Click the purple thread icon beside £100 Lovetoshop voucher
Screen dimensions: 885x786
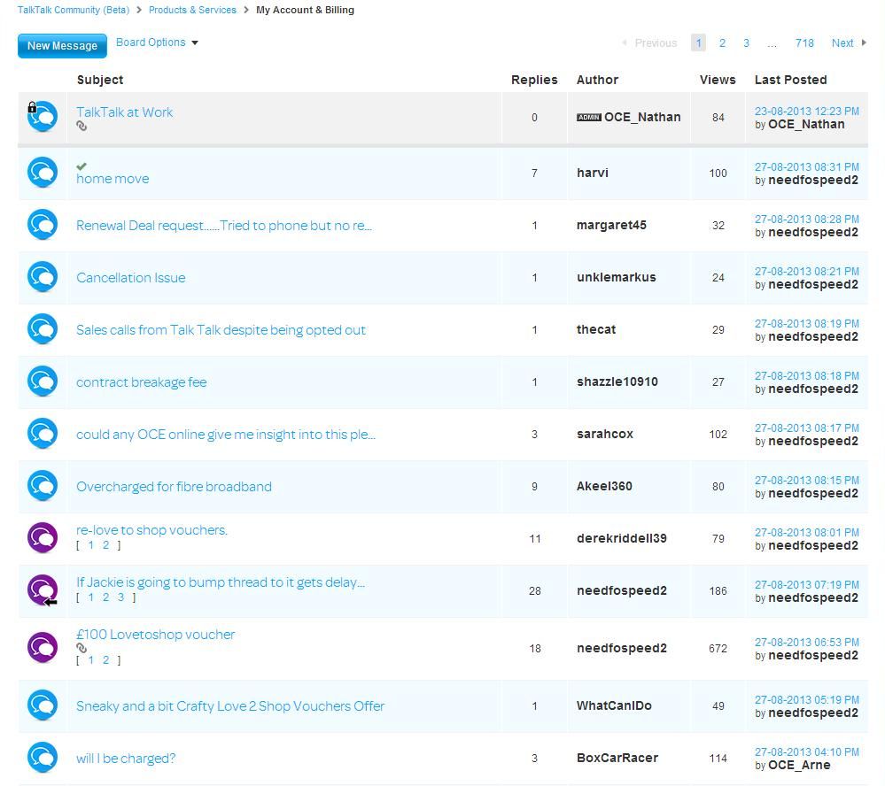tap(43, 647)
